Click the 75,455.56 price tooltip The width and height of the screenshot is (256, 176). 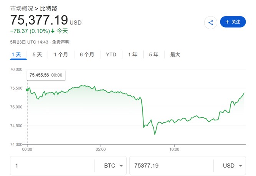tap(46, 75)
